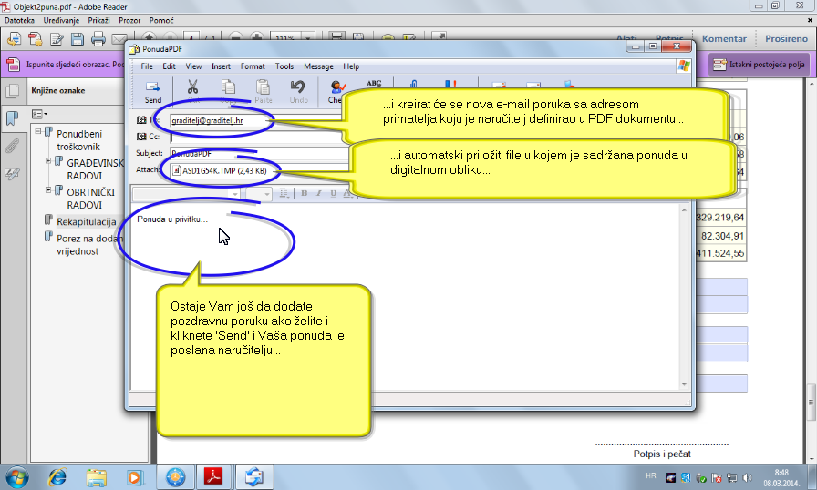Open the bookmarks options dropdown

[39, 114]
